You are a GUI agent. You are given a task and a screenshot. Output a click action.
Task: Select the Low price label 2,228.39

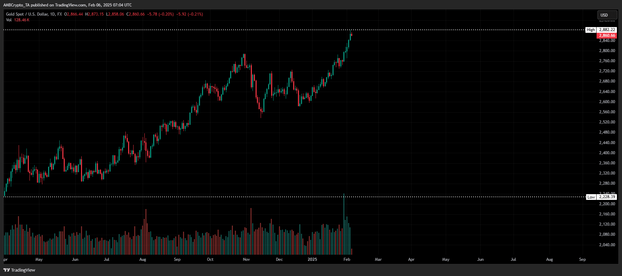point(607,197)
